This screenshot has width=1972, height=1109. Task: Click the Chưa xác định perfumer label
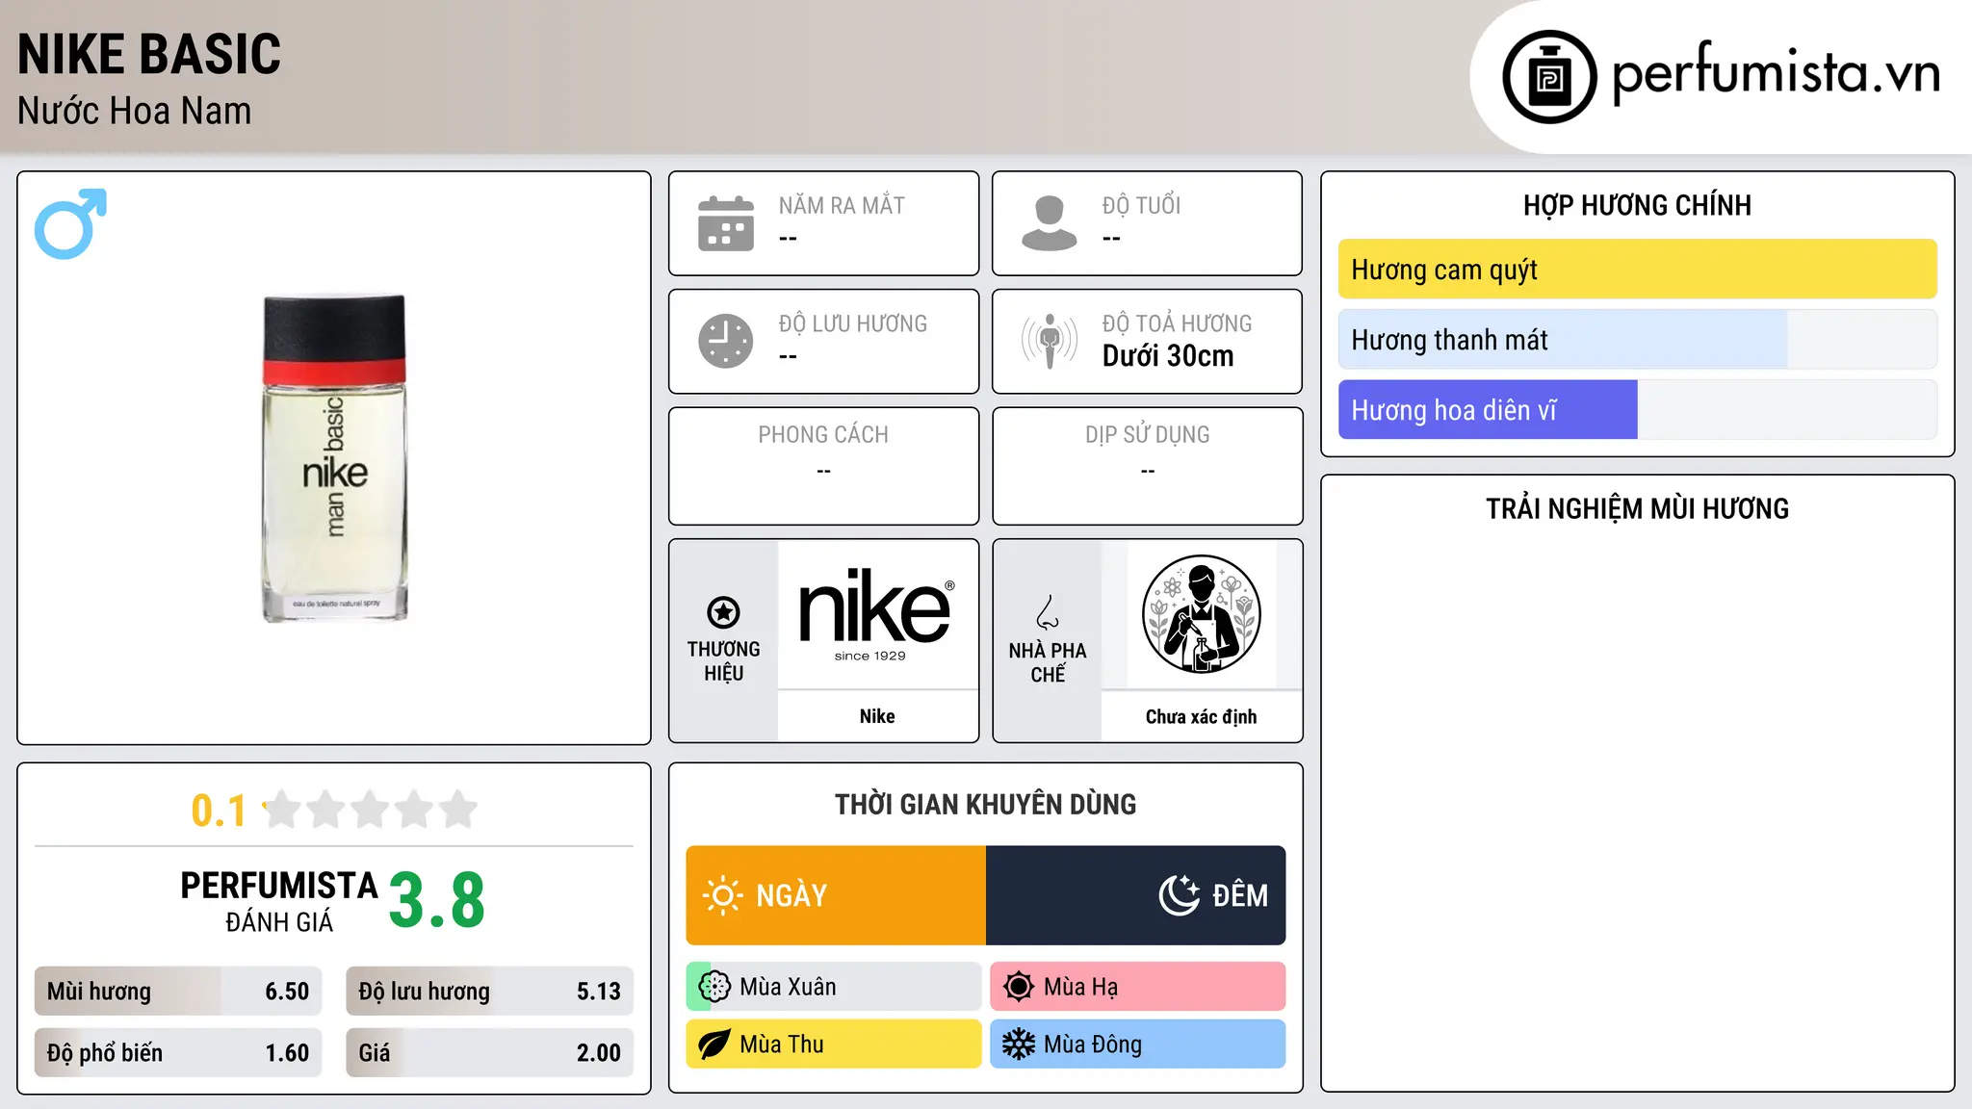(x=1201, y=716)
